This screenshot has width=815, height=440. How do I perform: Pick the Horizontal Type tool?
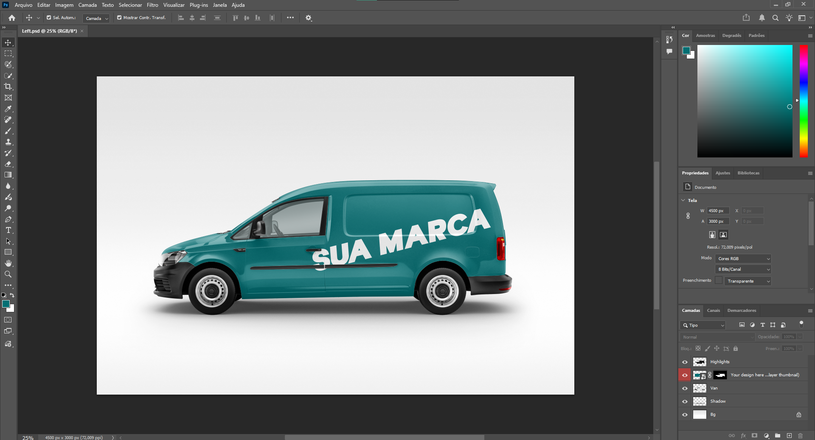(8, 230)
